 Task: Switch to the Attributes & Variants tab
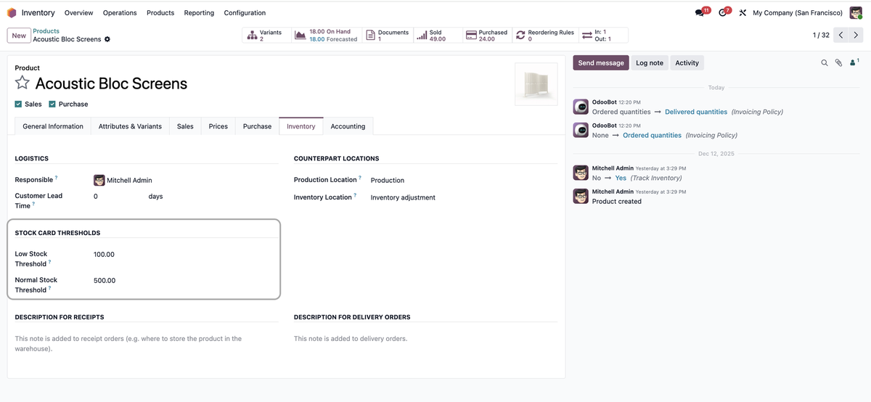click(130, 126)
